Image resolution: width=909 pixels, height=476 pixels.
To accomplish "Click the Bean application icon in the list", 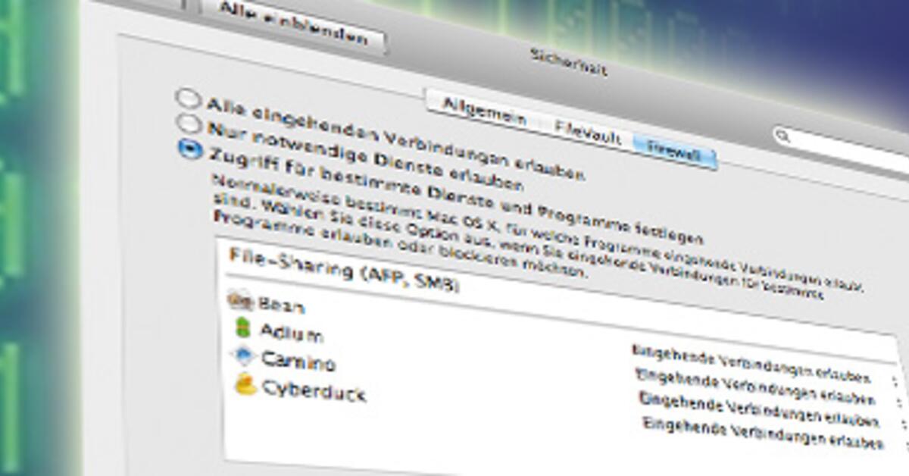I will click(x=242, y=302).
